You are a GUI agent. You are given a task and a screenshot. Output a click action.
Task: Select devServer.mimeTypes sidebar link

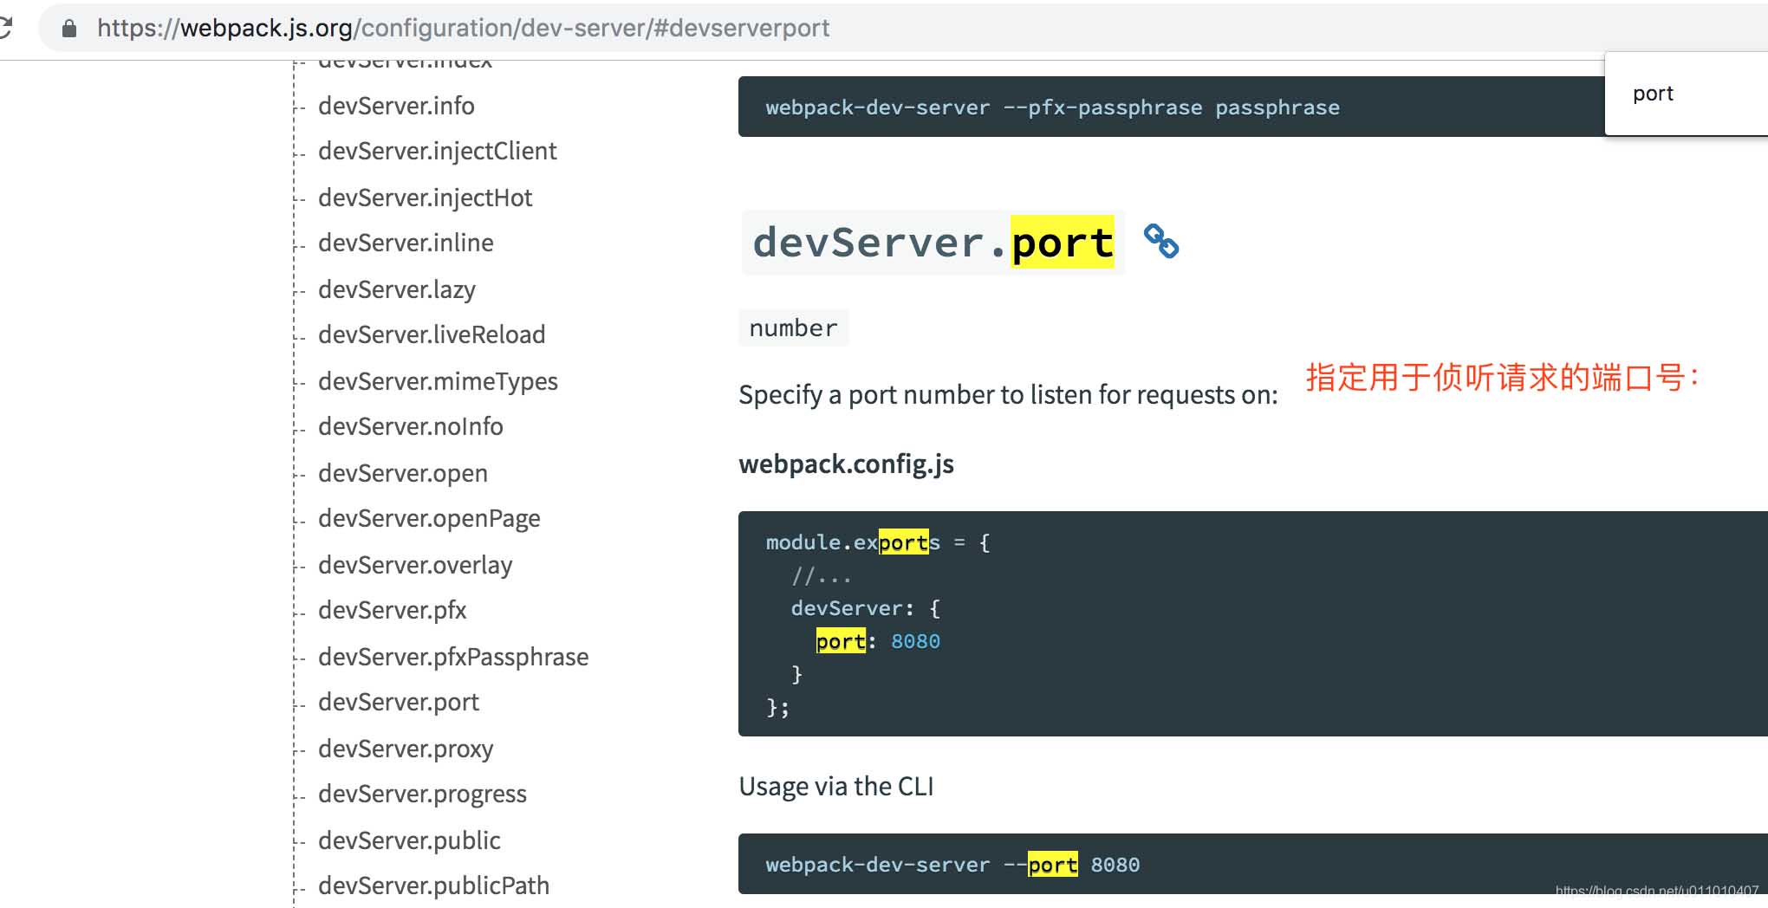pos(438,381)
